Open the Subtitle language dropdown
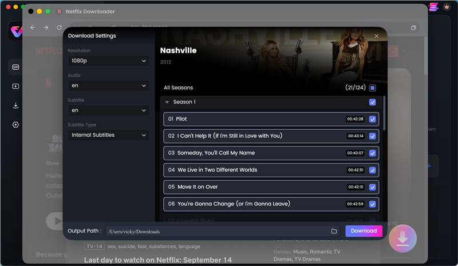The height and width of the screenshot is (266, 458). tap(109, 110)
